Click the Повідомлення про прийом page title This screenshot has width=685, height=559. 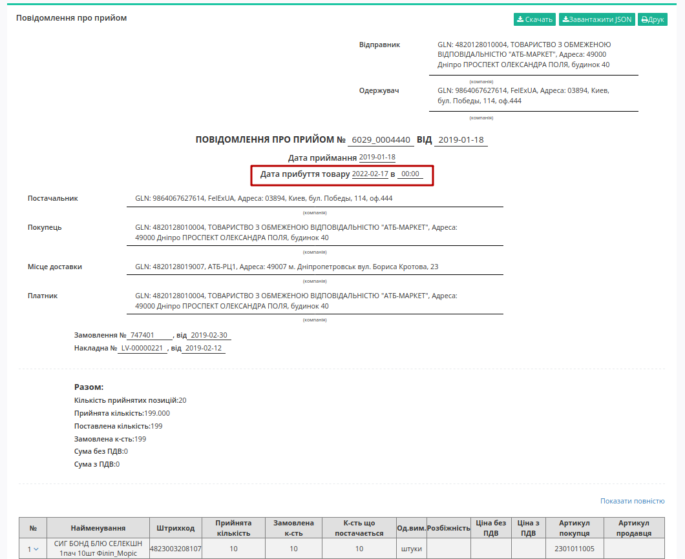(x=72, y=18)
